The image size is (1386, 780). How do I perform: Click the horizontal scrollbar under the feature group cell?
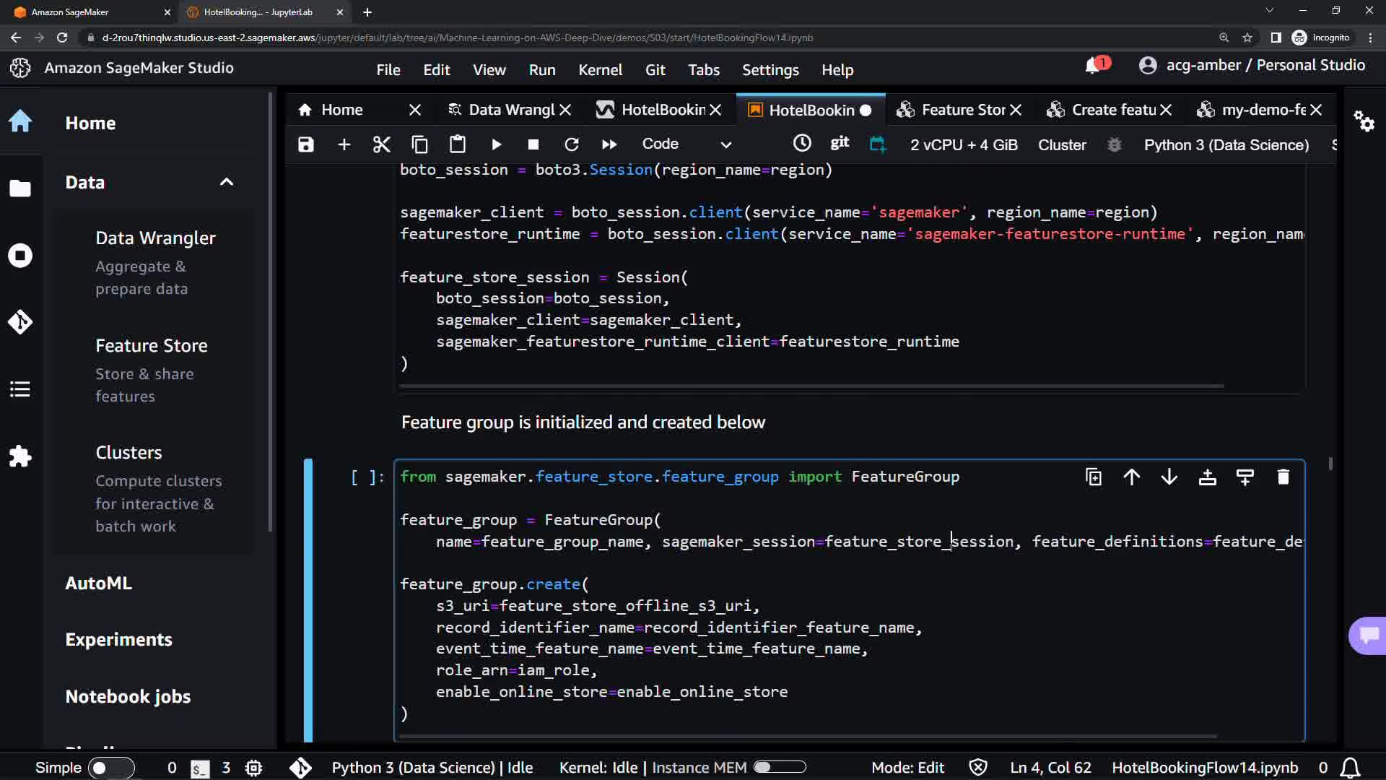(x=807, y=737)
